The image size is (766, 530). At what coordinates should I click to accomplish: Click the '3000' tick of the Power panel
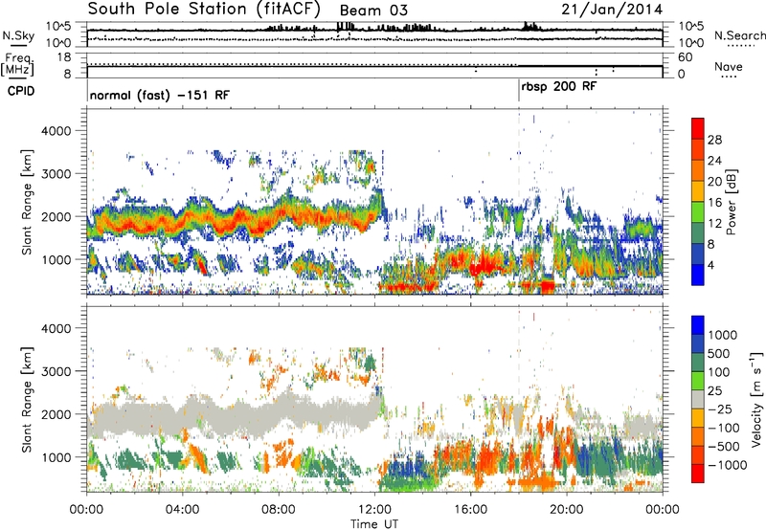pos(56,174)
